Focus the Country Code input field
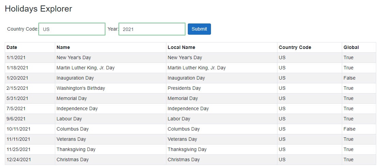Screen dimensions: 380x168 [72, 29]
